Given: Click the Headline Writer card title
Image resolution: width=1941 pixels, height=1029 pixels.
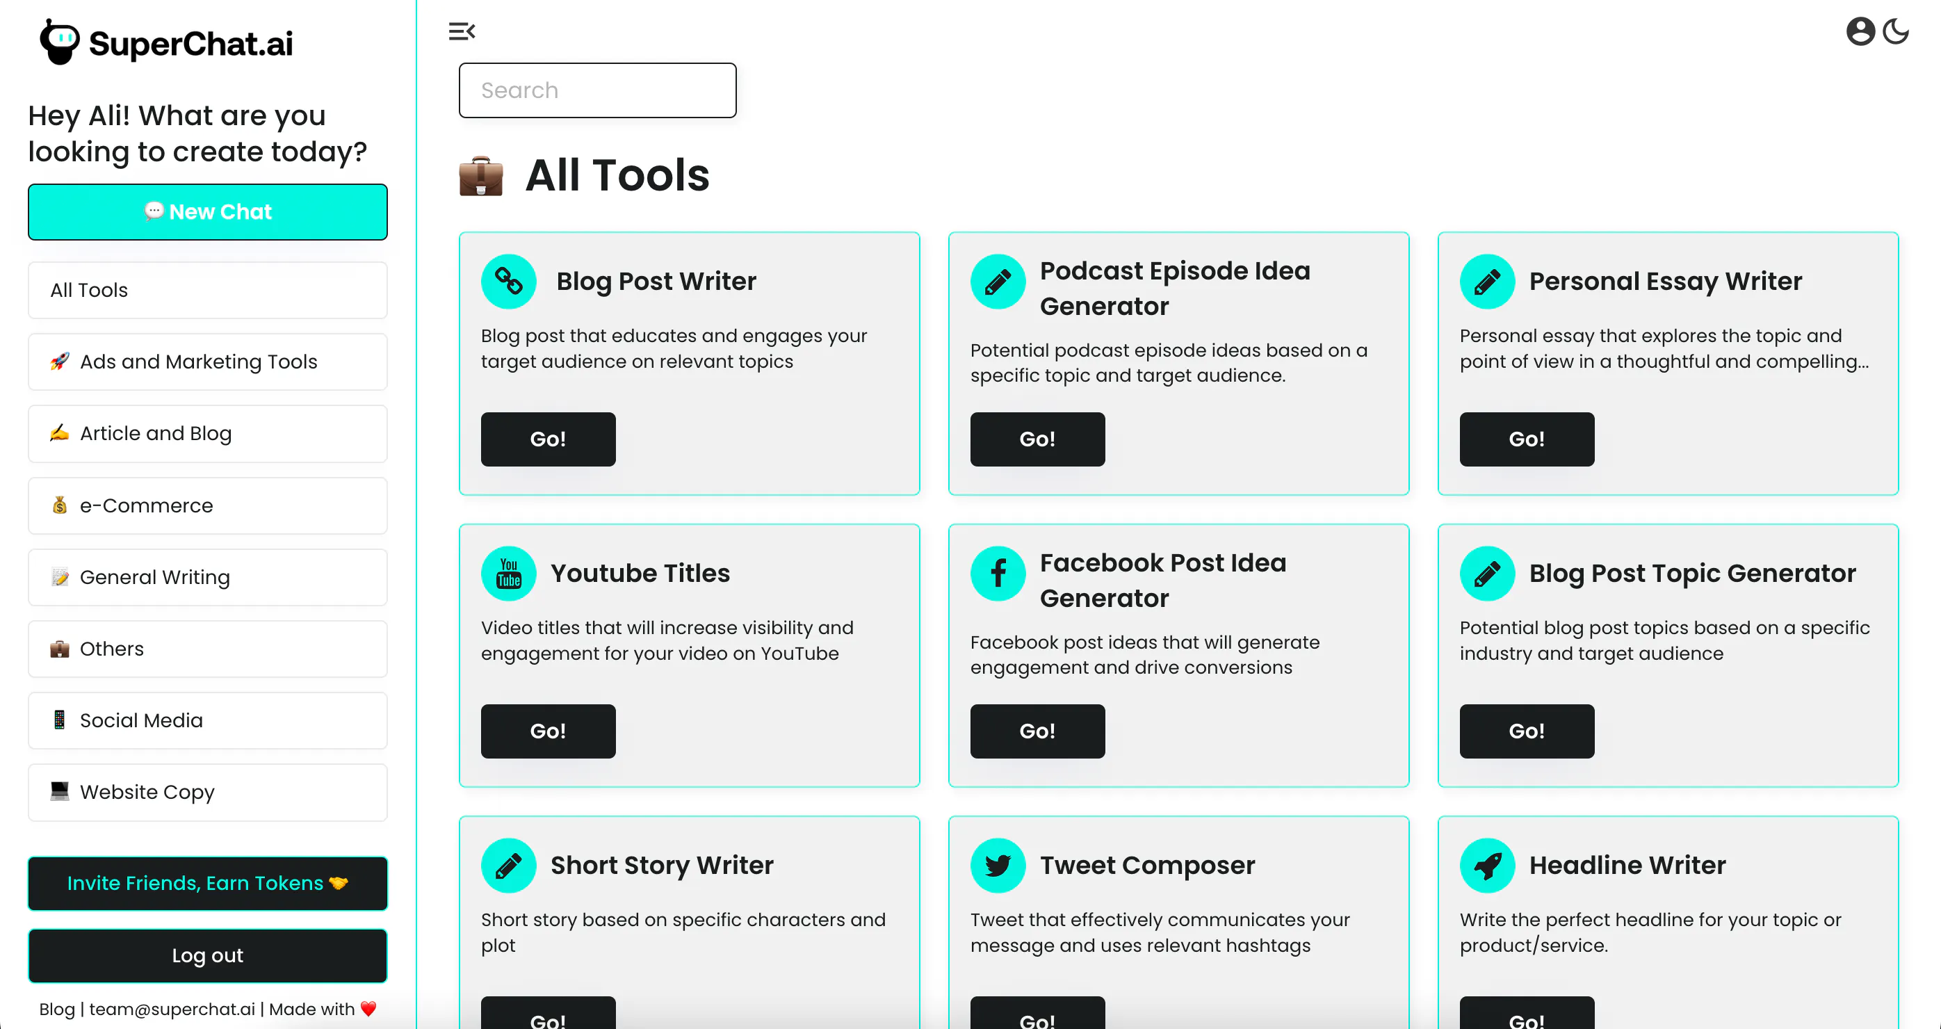Looking at the screenshot, I should click(1627, 866).
